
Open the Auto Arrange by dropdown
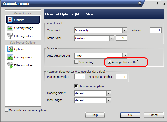[125, 56]
